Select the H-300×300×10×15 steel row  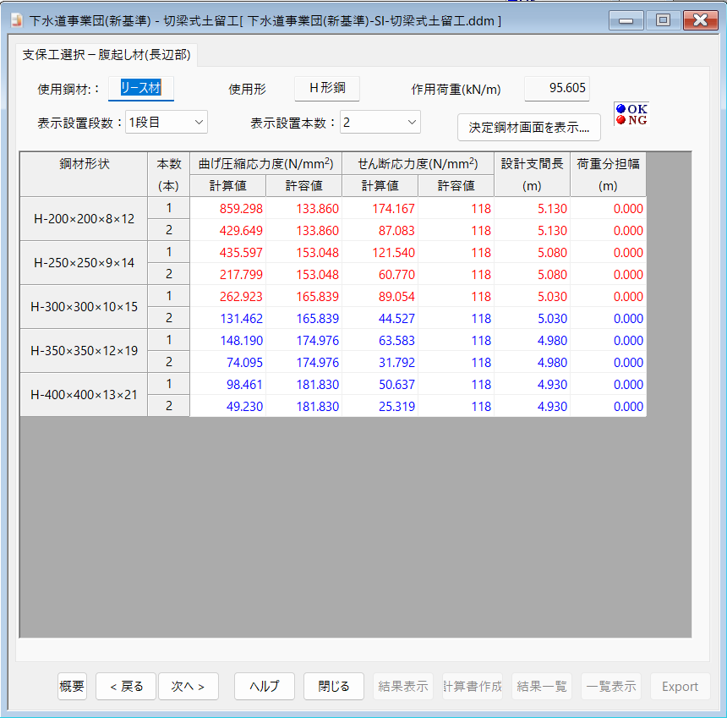click(84, 307)
